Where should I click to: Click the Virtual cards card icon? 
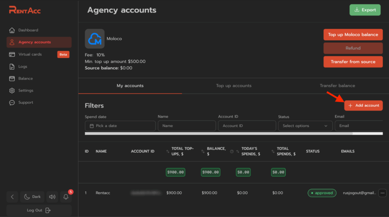(x=12, y=55)
